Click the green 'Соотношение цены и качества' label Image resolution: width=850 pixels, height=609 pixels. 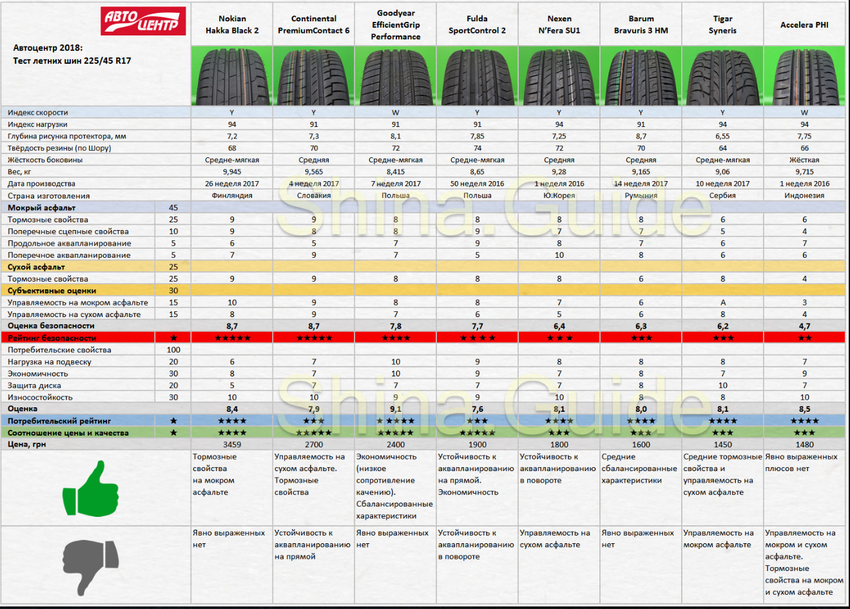click(68, 433)
